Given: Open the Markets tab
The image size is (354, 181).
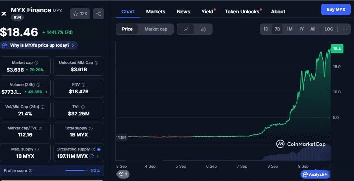Looking at the screenshot, I should pyautogui.click(x=156, y=12).
